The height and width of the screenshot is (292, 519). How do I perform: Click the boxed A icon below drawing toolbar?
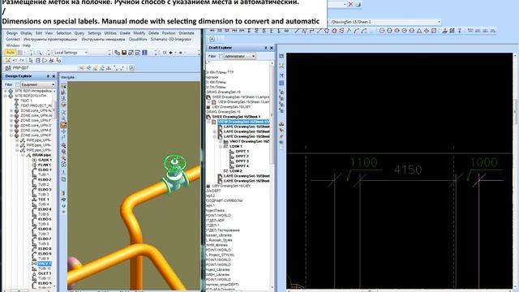(212, 40)
